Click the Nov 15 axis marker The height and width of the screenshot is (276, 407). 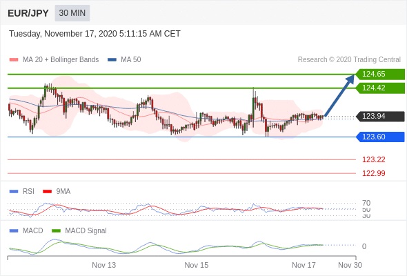click(197, 265)
